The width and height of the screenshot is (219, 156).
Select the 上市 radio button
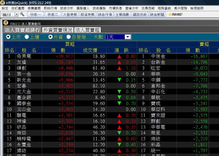pos(8,37)
